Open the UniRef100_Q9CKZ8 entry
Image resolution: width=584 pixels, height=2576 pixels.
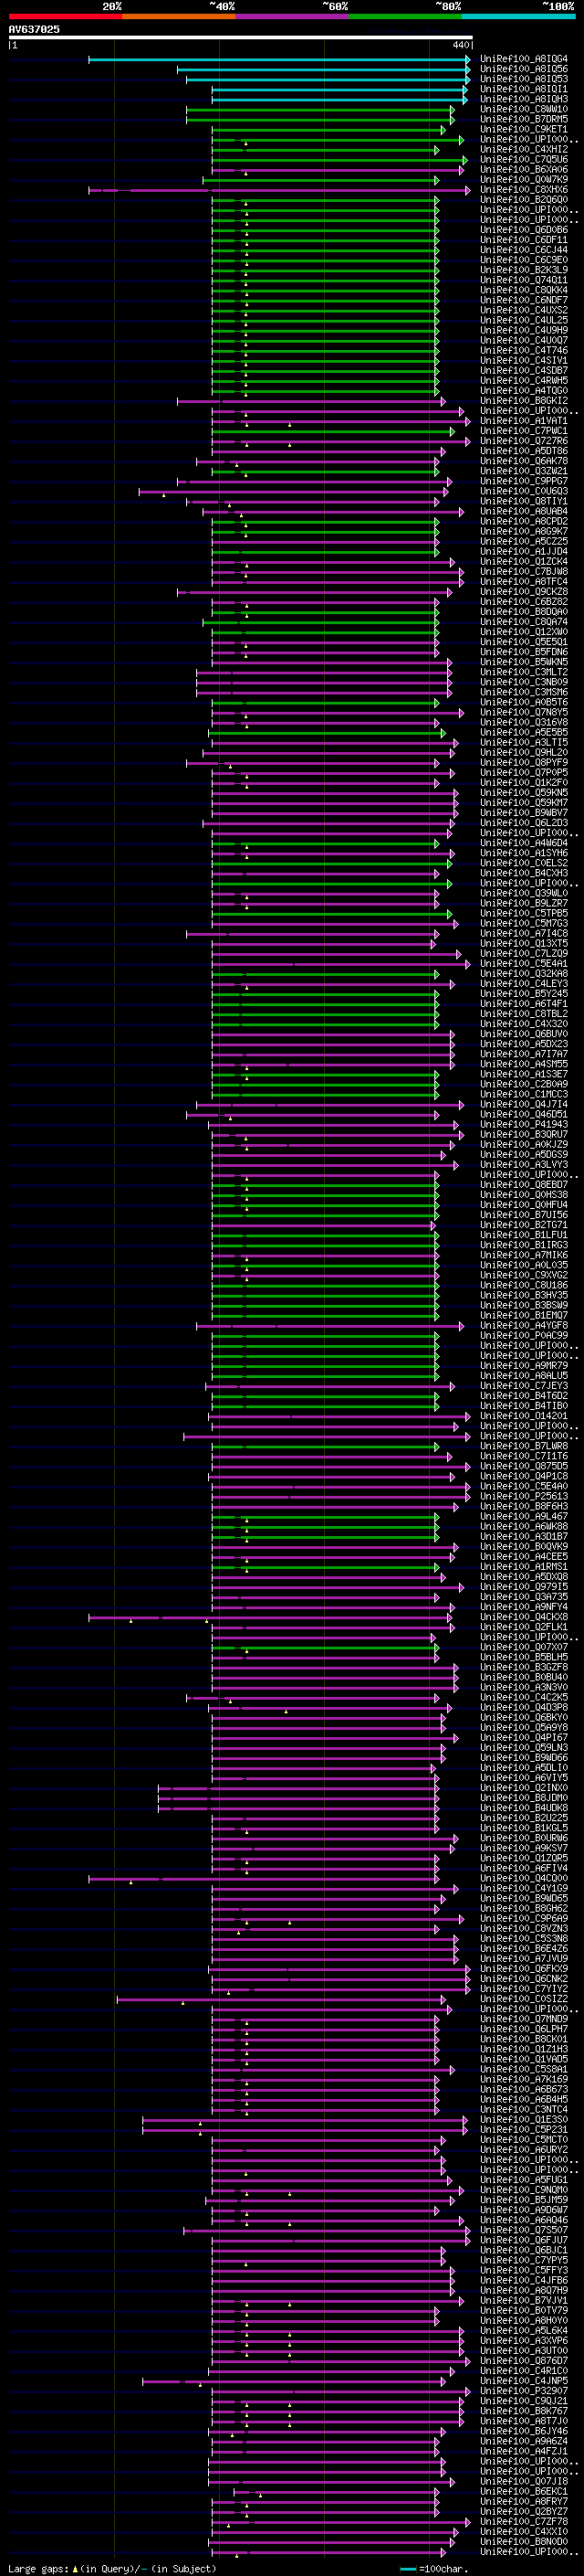pyautogui.click(x=524, y=592)
